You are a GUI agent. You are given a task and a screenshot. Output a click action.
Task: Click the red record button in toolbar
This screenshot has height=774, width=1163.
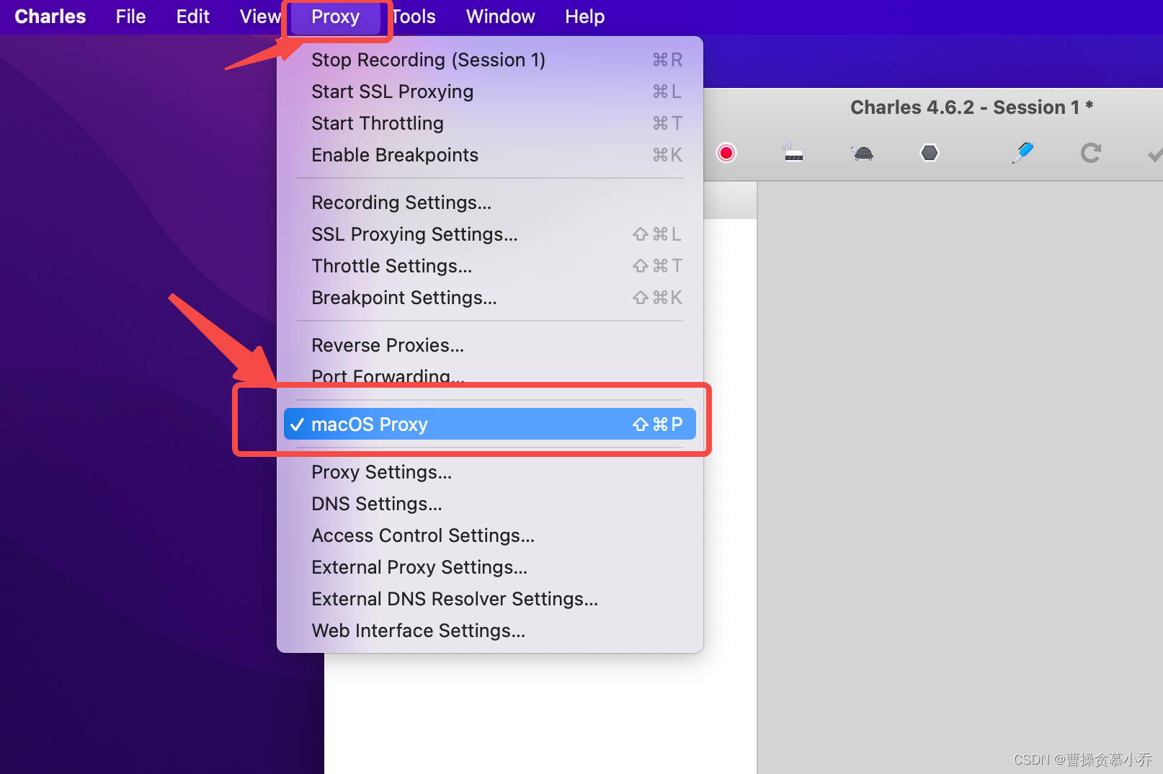click(x=726, y=153)
